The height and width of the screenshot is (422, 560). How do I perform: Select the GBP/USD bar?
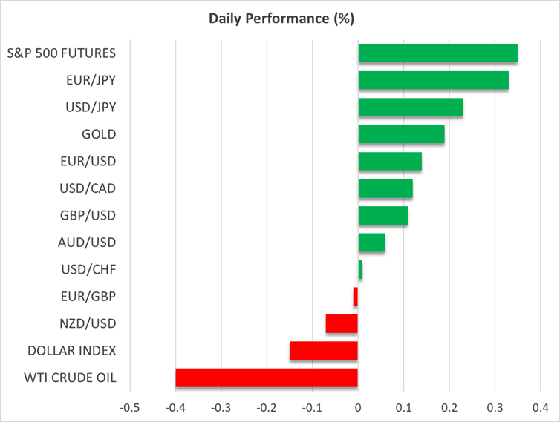click(382, 215)
